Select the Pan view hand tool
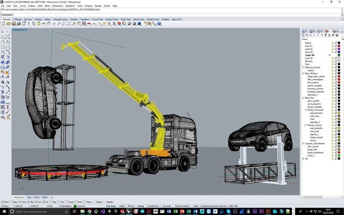The height and width of the screenshot is (215, 344). coord(48,24)
